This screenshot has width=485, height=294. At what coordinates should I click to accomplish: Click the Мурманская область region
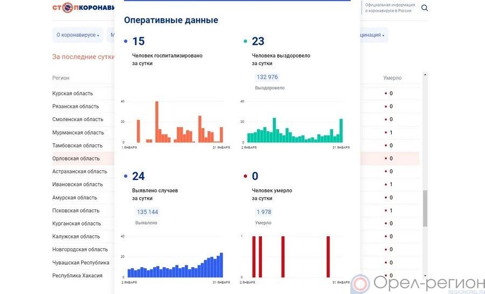pos(78,132)
